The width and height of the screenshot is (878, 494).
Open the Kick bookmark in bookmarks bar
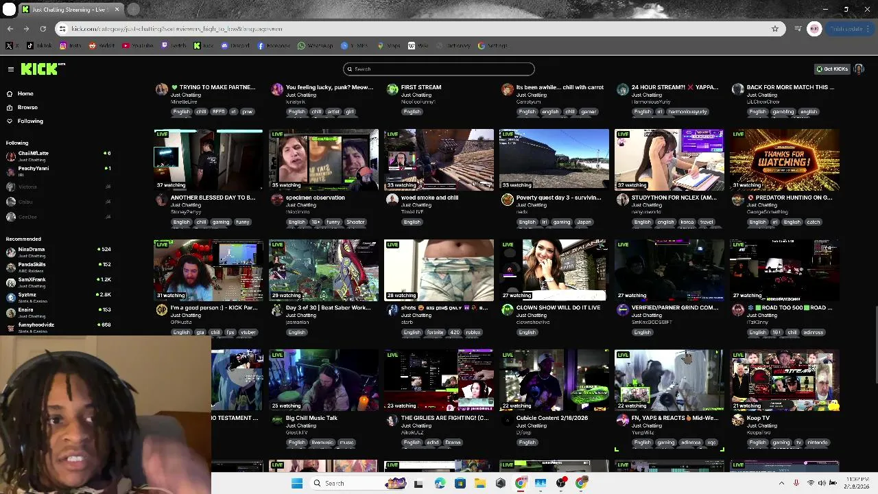tap(204, 46)
